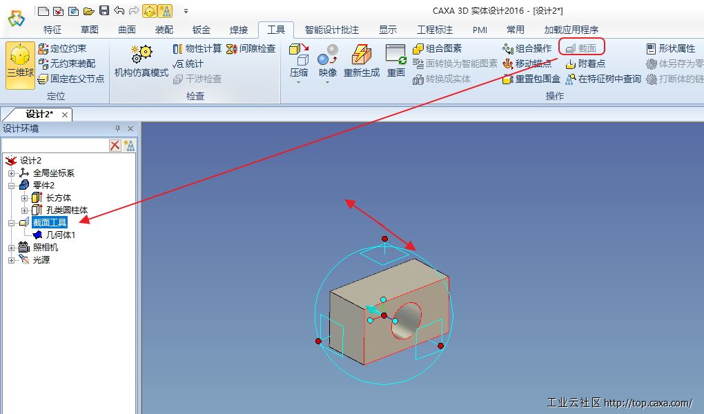Screen dimensions: 704x414
Task: Run the 间隙检查 clearance check
Action: tap(251, 48)
